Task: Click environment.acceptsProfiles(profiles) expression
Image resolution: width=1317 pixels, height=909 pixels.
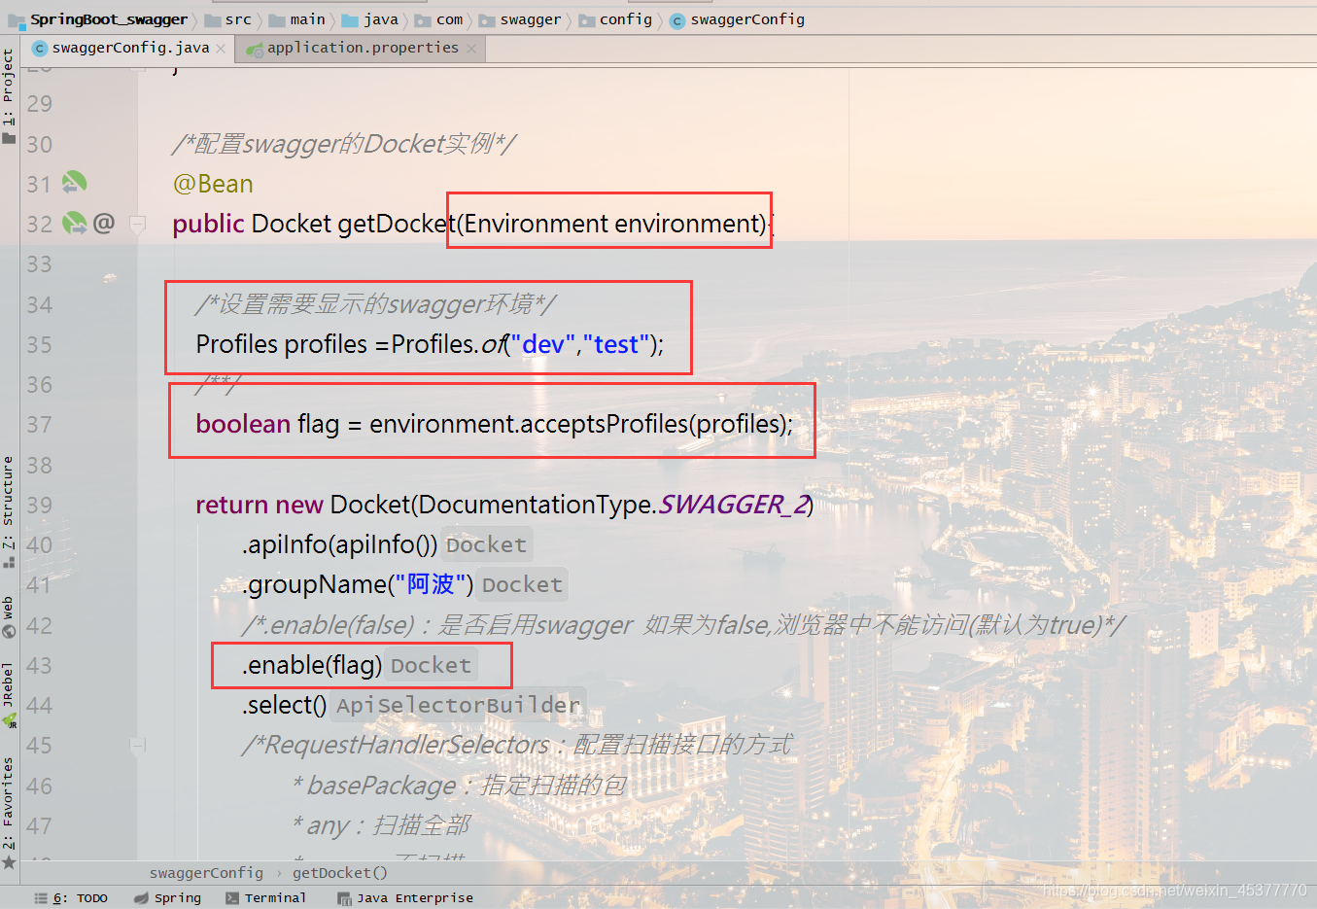Action: 577,424
